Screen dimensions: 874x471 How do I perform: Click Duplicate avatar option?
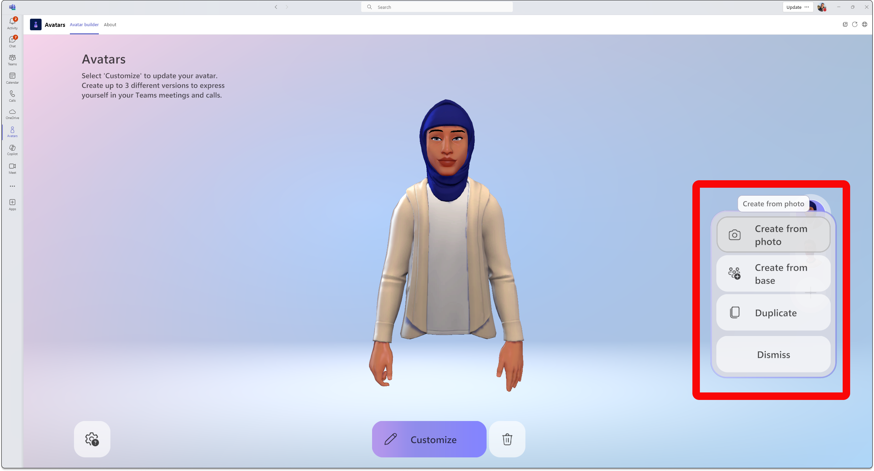tap(773, 313)
